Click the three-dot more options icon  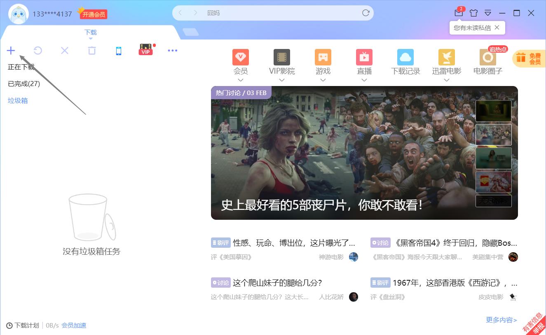click(172, 50)
